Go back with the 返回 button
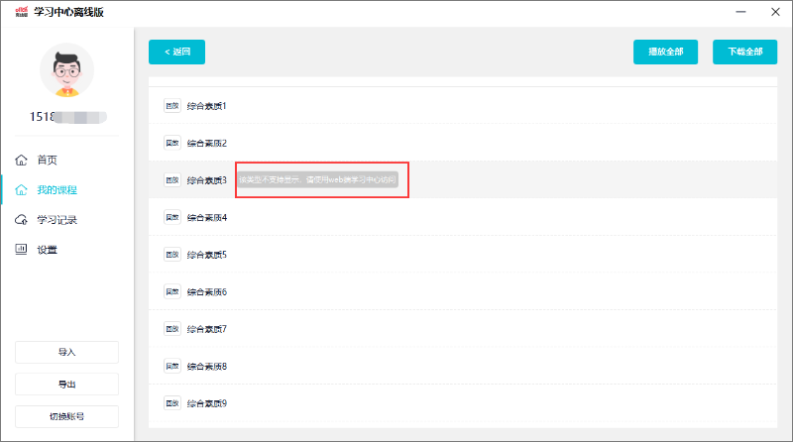The width and height of the screenshot is (793, 442). (176, 52)
